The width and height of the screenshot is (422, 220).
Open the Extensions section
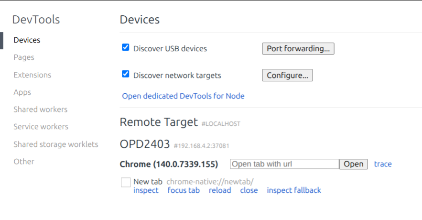click(x=32, y=75)
